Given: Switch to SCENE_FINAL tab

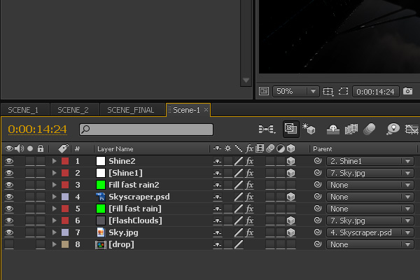Looking at the screenshot, I should pyautogui.click(x=131, y=110).
